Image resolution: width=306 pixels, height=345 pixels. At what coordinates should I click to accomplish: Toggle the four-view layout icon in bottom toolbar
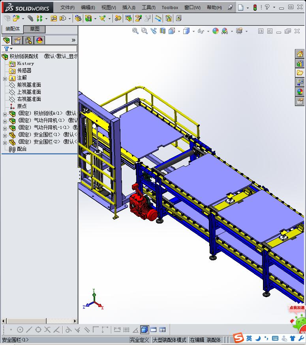pyautogui.click(x=162, y=330)
